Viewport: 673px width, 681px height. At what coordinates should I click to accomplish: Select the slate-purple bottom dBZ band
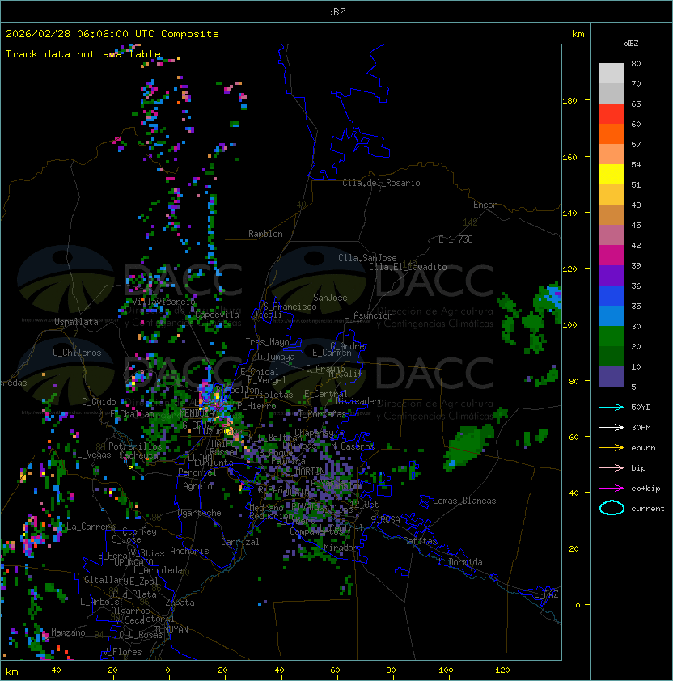[x=612, y=377]
